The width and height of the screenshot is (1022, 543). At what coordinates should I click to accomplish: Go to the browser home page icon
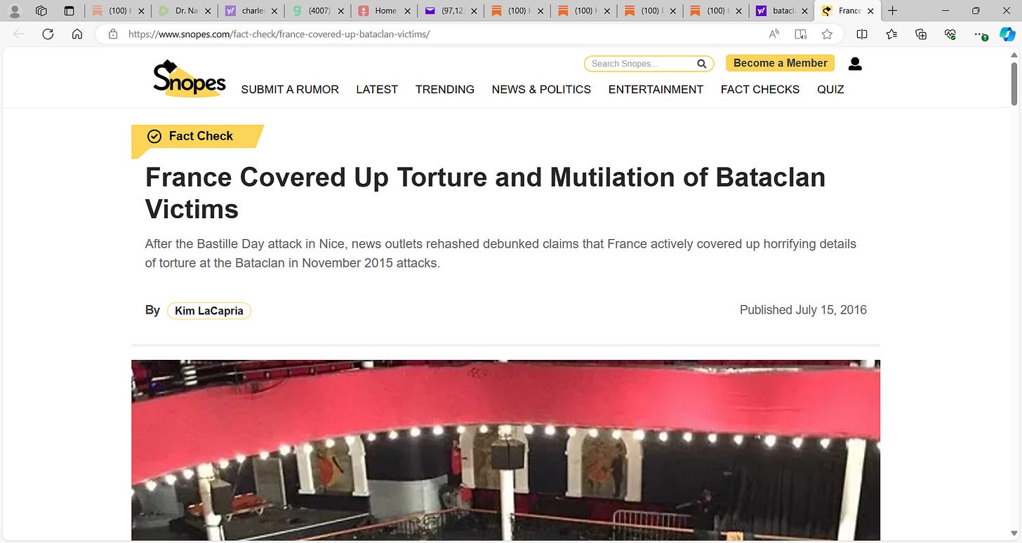(x=77, y=34)
